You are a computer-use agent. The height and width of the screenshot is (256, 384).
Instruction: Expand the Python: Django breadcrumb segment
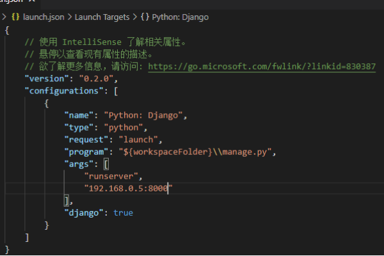[x=180, y=16]
